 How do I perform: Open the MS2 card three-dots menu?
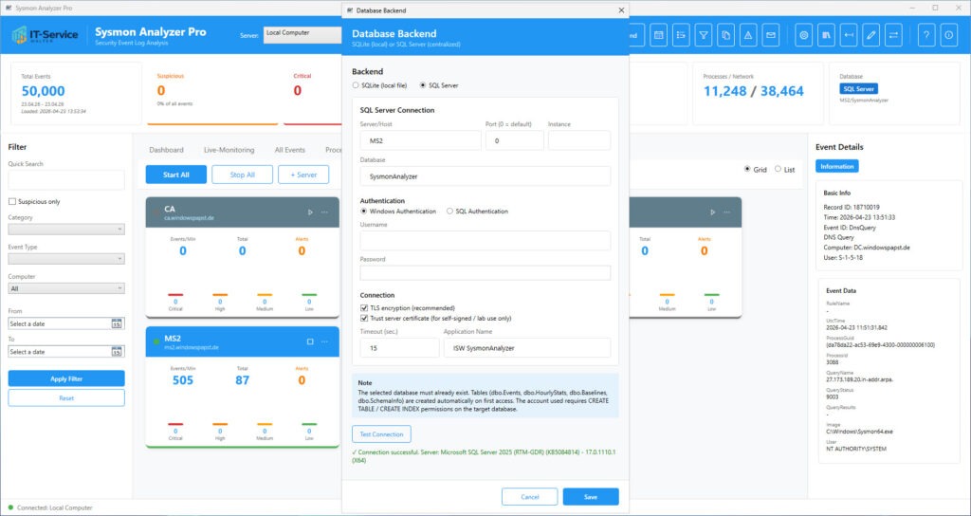tap(324, 341)
